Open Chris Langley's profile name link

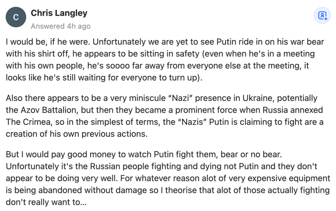[x=59, y=13]
